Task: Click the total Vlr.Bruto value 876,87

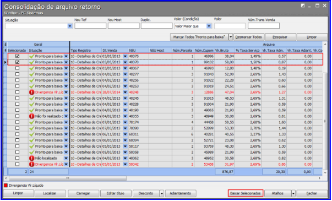Action: (225, 172)
